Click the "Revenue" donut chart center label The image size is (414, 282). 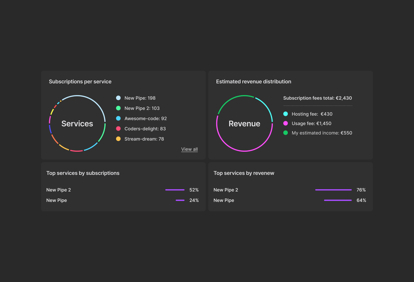click(x=245, y=124)
